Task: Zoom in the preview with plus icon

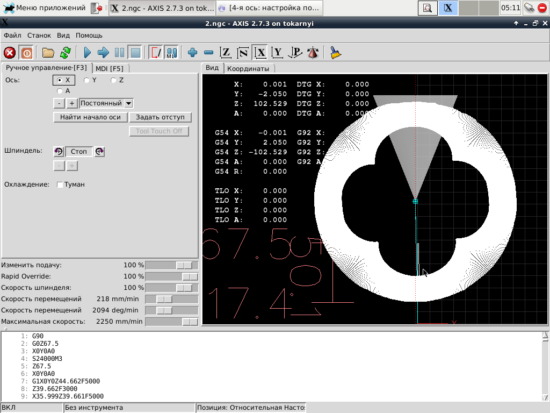Action: (x=193, y=53)
